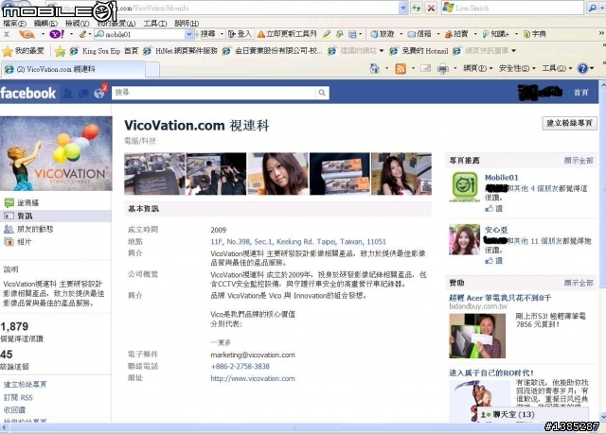
Task: Click the VicoVation balloon profile picture
Action: (x=56, y=153)
